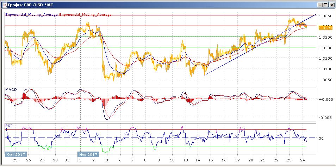Image resolution: width=336 pixels, height=167 pixels.
Task: Click date 24 on the time axis
Action: coord(303,160)
